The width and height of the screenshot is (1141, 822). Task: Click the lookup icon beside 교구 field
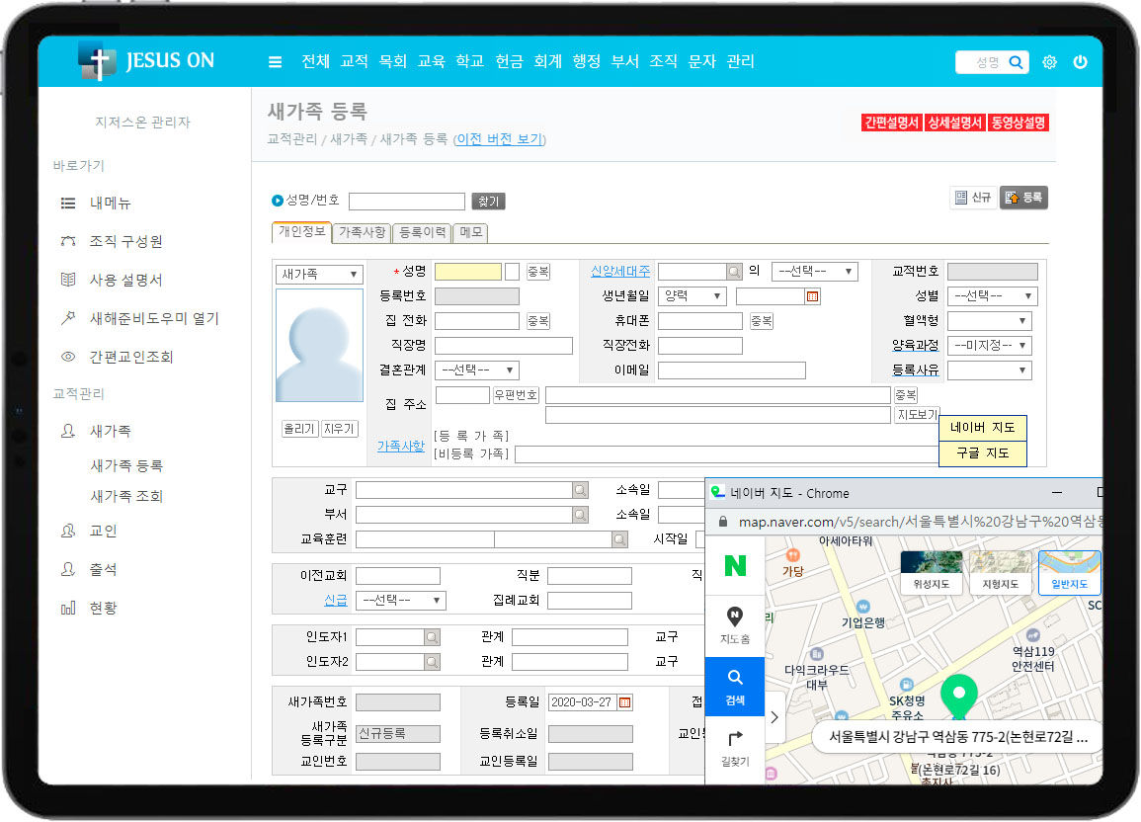(580, 490)
